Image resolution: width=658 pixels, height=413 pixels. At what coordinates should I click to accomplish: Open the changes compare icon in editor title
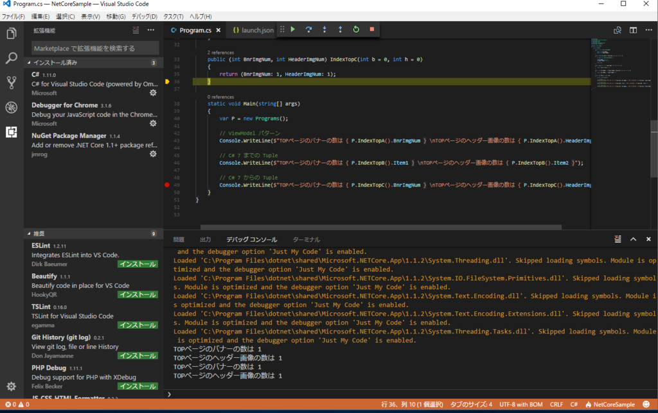pos(618,30)
